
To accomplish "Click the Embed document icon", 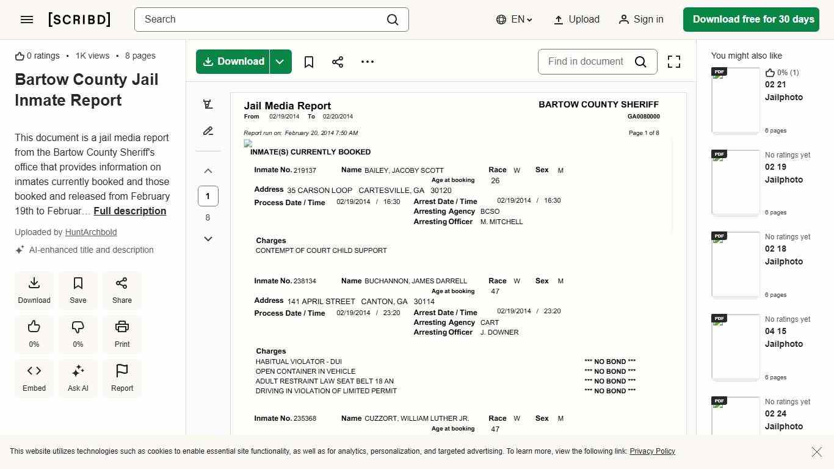I will (34, 378).
